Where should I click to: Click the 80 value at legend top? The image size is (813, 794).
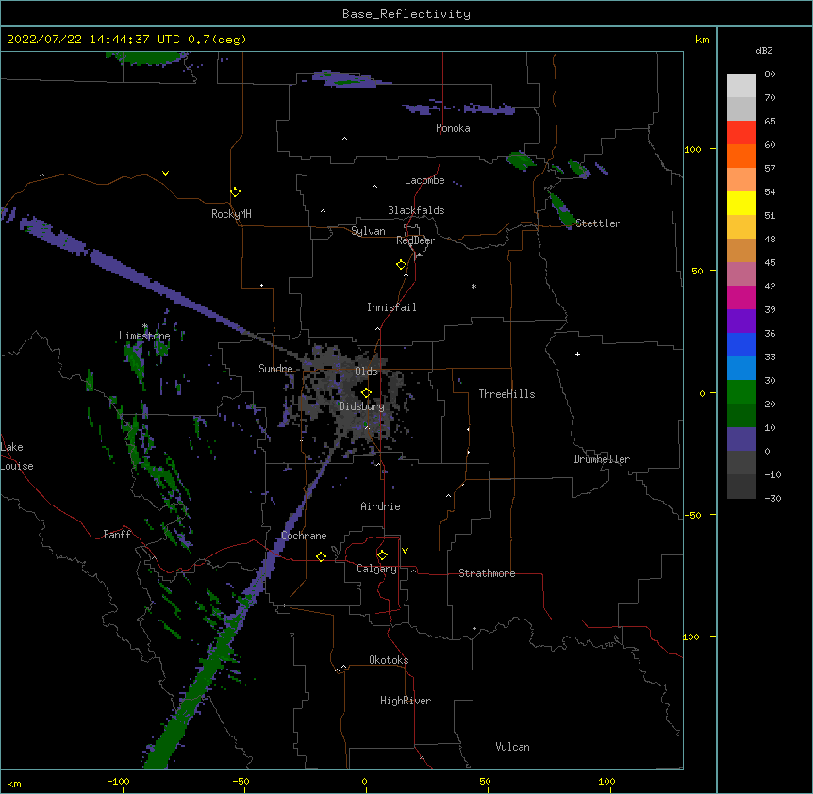(x=770, y=74)
